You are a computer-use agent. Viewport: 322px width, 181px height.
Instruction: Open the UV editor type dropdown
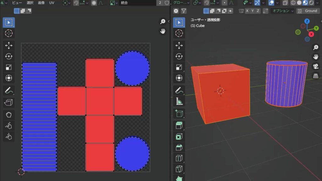click(x=4, y=3)
